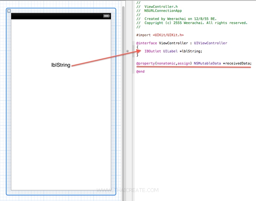
Task: Click the battery icon in the status bar
Action: point(107,16)
